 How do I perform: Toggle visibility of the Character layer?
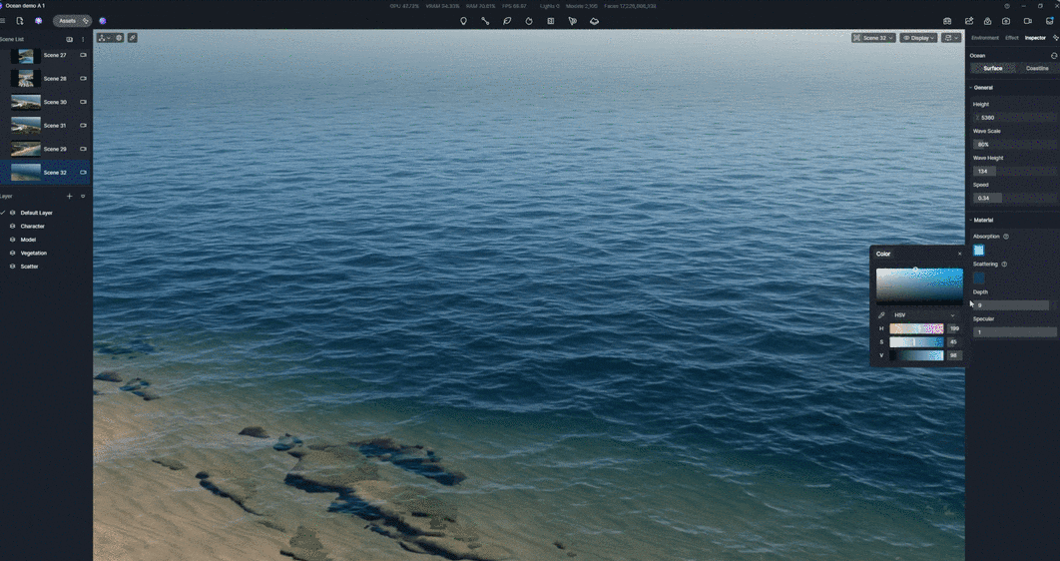pyautogui.click(x=13, y=227)
